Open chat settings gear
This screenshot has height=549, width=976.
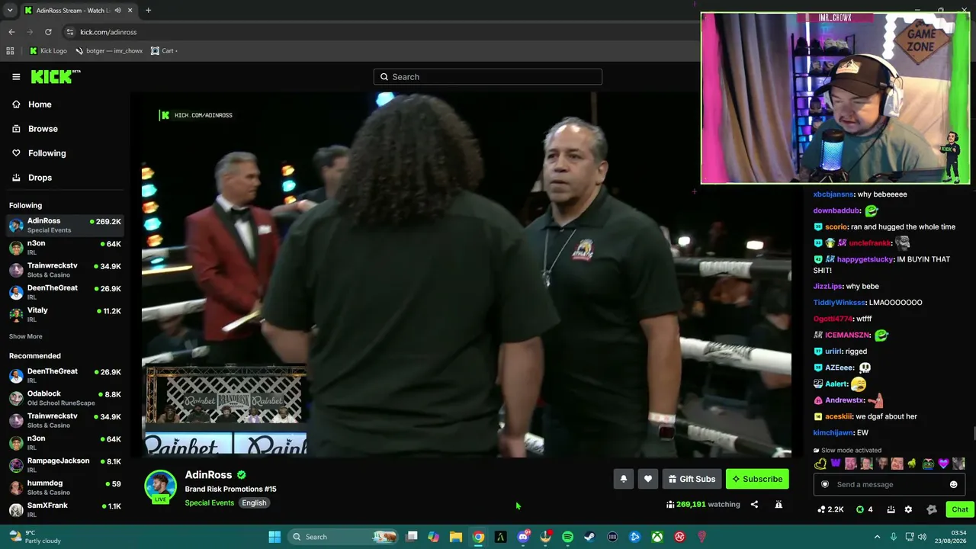pyautogui.click(x=908, y=509)
